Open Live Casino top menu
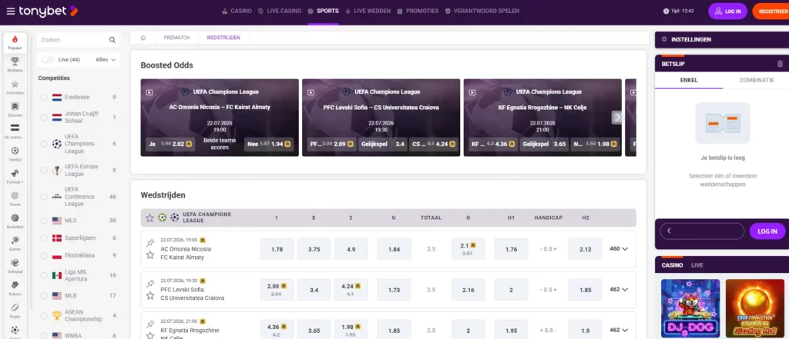This screenshot has height=339, width=789. 279,11
